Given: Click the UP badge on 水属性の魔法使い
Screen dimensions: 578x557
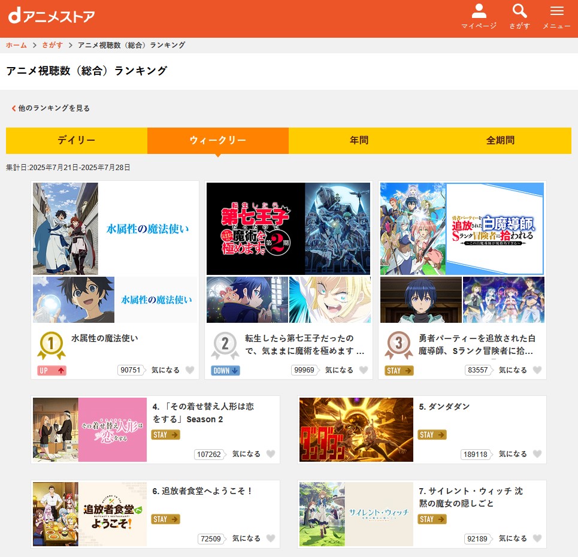Looking at the screenshot, I should tap(52, 371).
